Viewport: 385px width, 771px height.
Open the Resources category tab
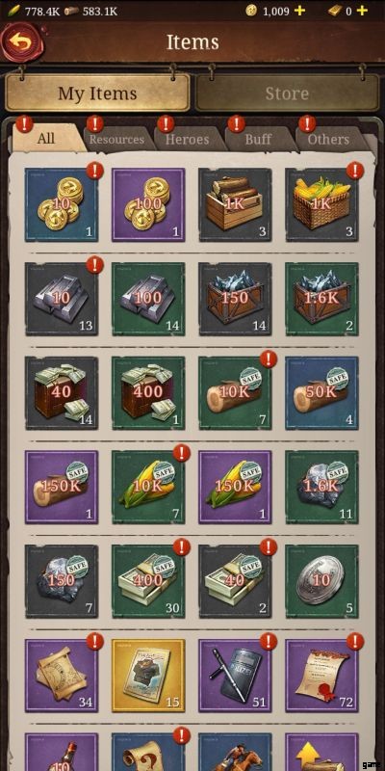click(x=116, y=139)
